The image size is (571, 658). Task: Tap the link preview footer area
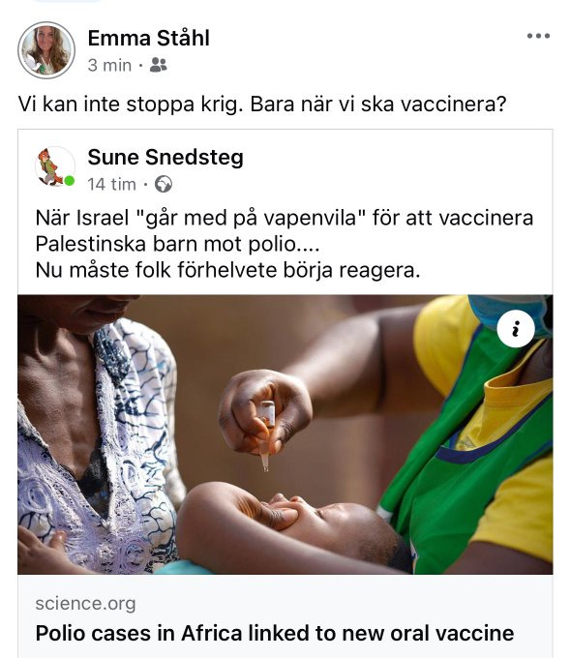[x=285, y=616]
